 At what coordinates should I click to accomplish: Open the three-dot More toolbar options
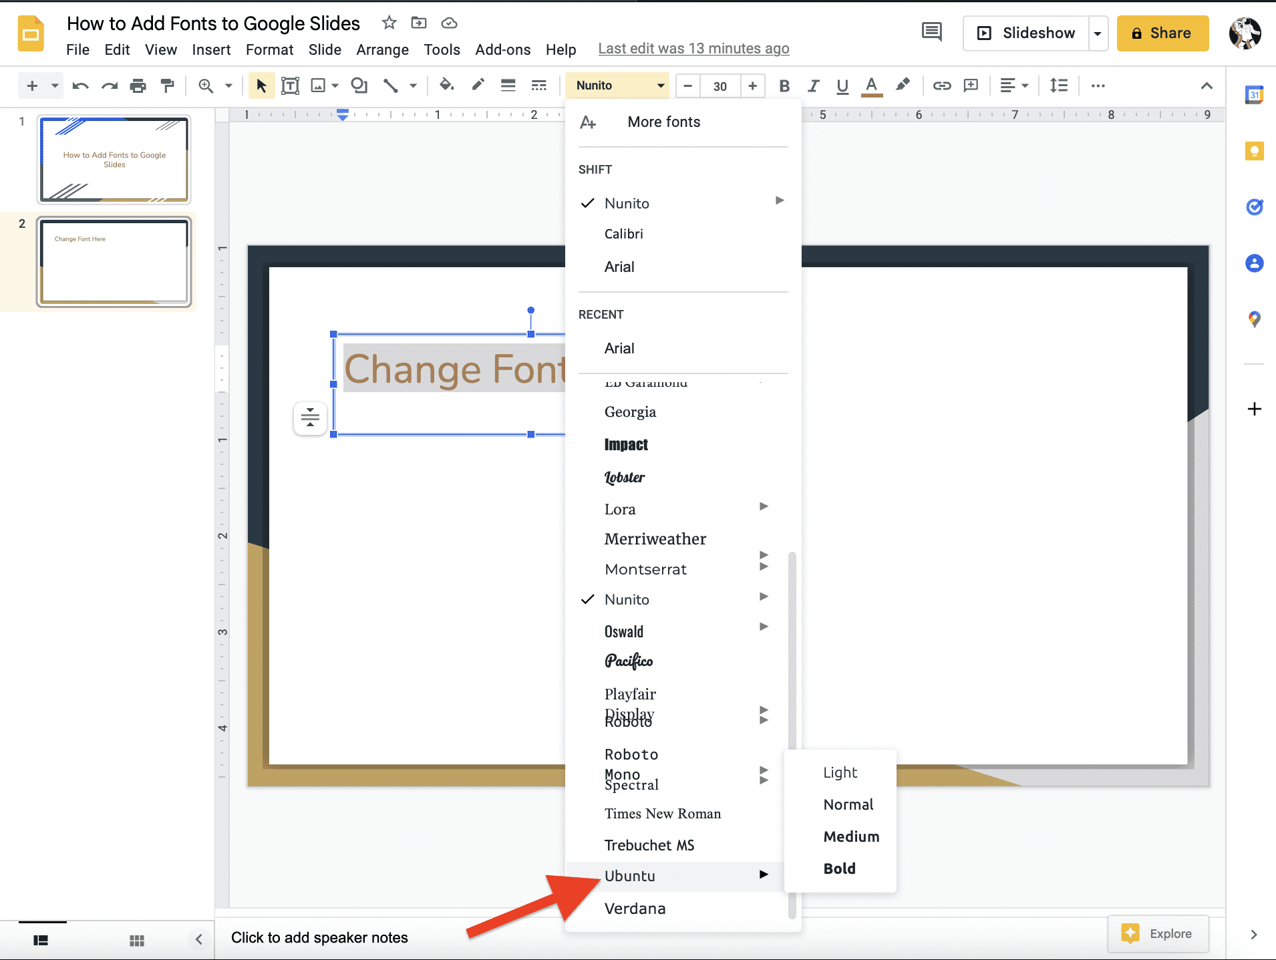1098,86
